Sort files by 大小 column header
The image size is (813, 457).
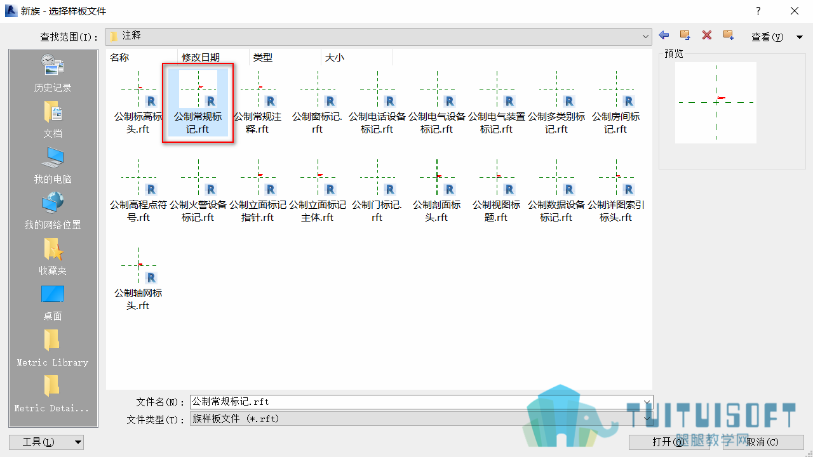point(357,57)
